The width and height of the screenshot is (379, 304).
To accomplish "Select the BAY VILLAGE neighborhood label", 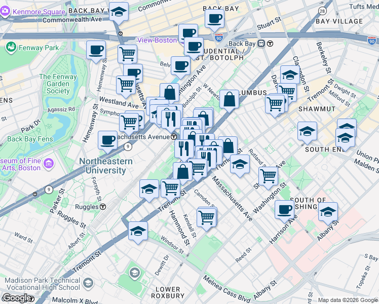I will click(339, 21).
